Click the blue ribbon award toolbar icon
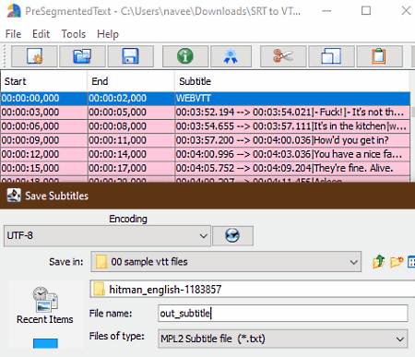Screen dimensions: 415x357 tap(231, 56)
